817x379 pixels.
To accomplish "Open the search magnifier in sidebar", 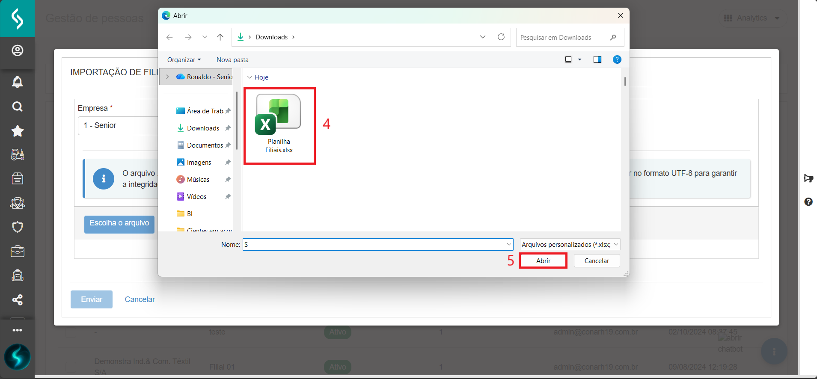I will pos(17,107).
